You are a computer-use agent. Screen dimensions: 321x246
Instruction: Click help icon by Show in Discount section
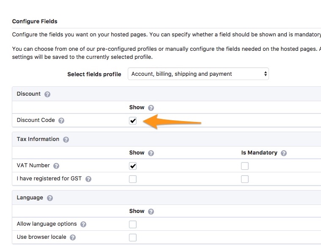(x=151, y=108)
